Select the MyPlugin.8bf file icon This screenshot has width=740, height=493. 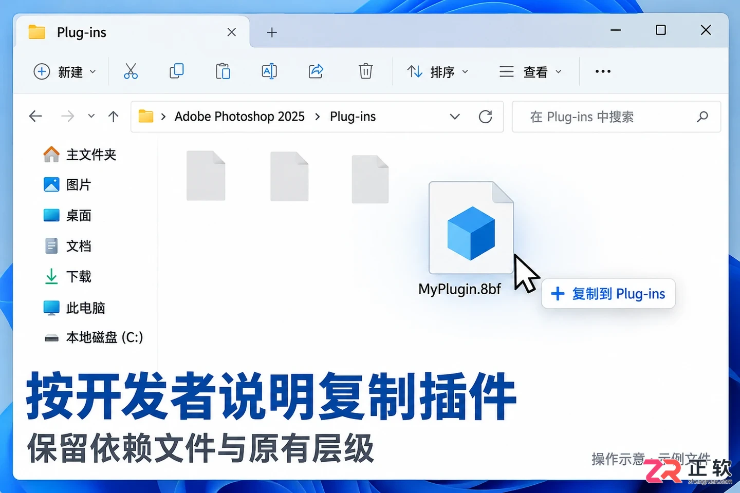tap(471, 227)
